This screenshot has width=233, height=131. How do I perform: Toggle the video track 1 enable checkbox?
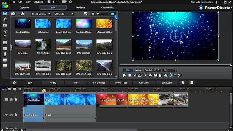[x=11, y=100]
